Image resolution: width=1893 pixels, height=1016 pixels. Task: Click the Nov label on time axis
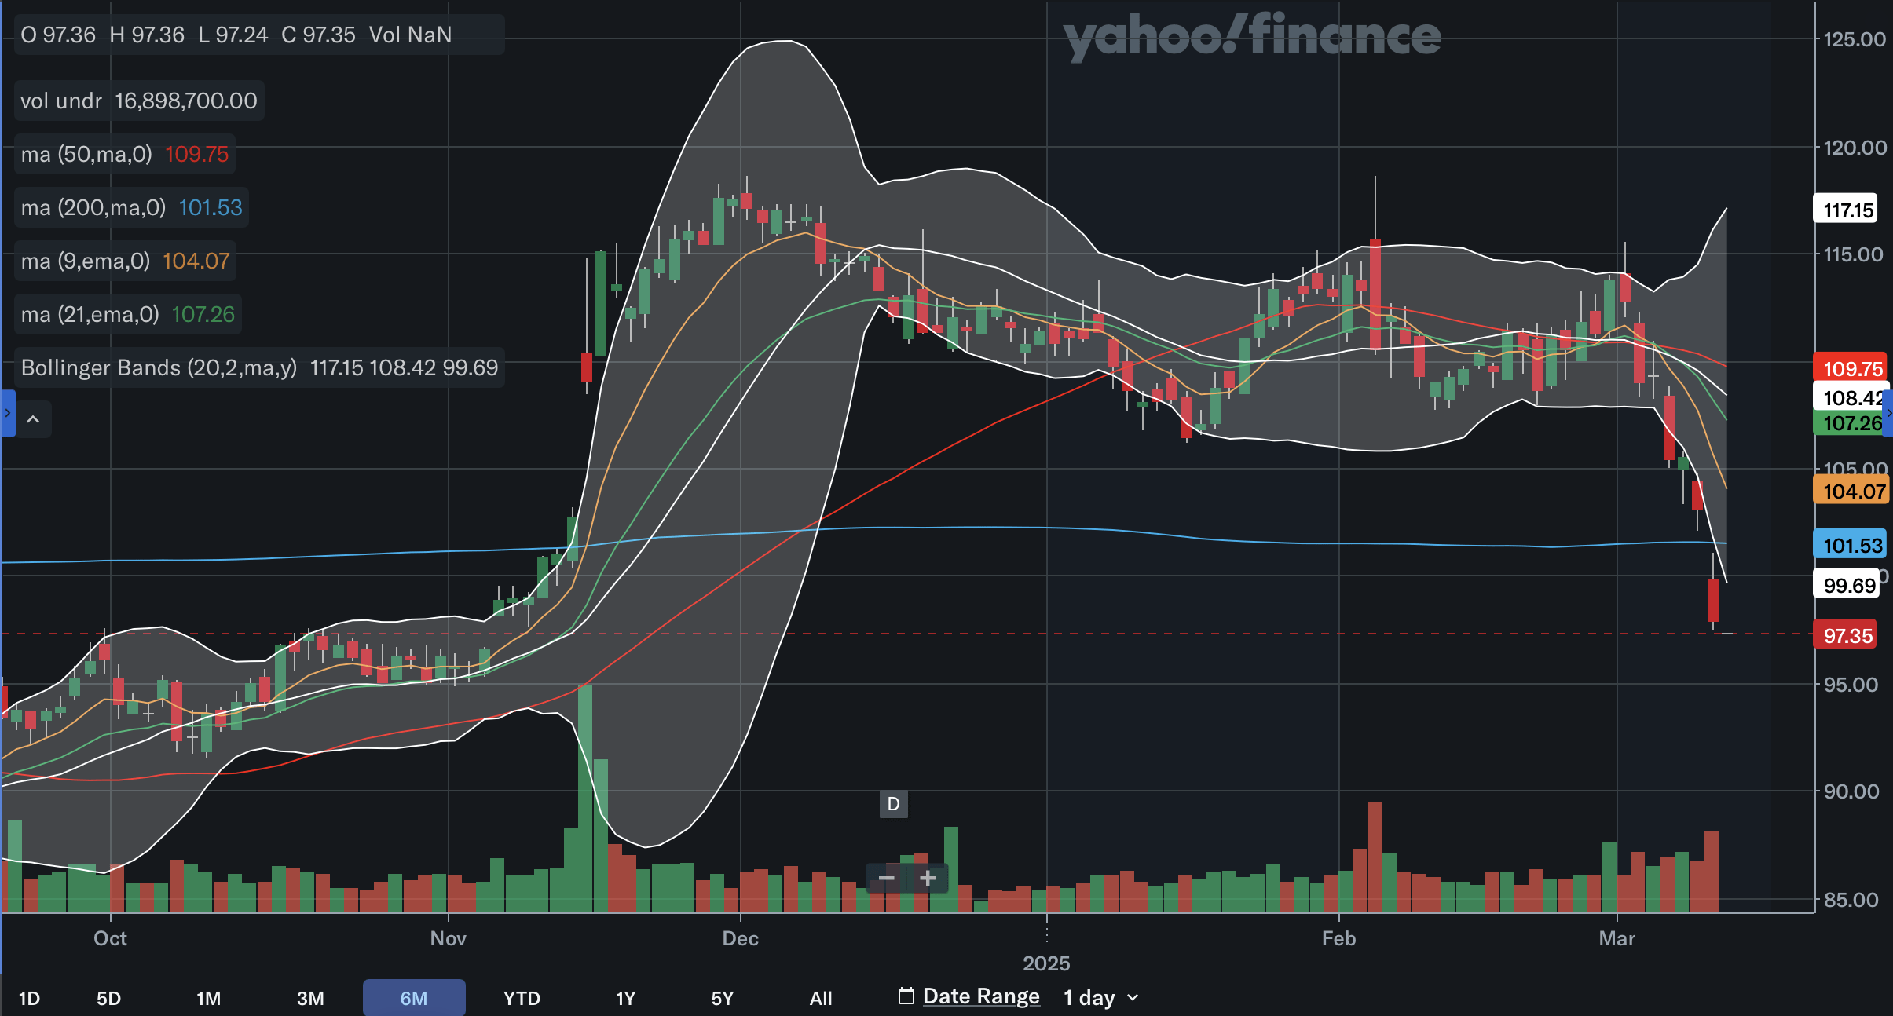[x=448, y=938]
